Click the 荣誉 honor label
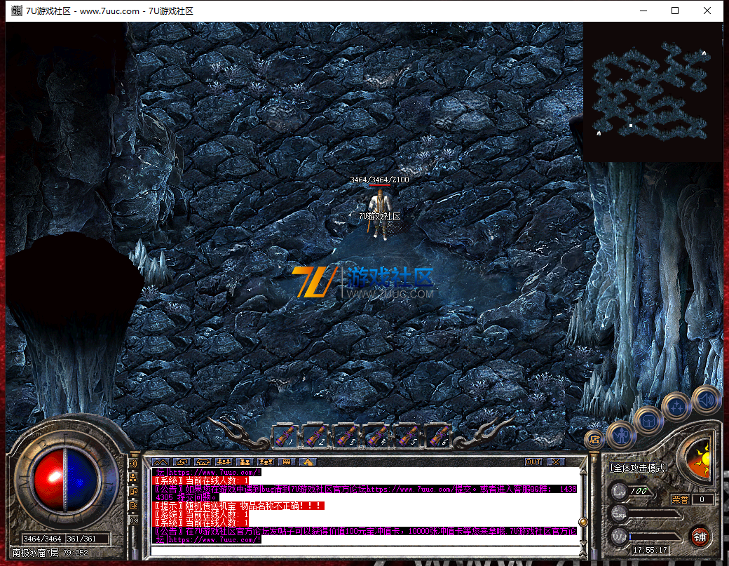Viewport: 729px width, 566px height. 680,499
